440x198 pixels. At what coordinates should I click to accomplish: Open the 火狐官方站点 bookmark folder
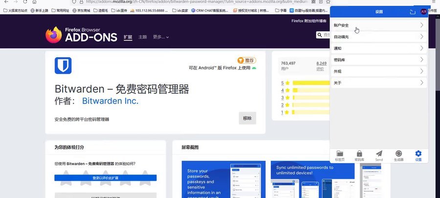pyautogui.click(x=15, y=11)
